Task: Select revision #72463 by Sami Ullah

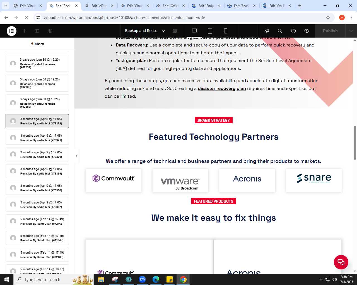Action: tap(37, 255)
